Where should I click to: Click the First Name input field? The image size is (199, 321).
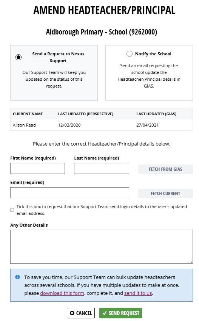coord(37,169)
